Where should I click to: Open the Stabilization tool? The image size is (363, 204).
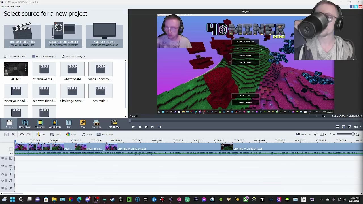click(105, 134)
